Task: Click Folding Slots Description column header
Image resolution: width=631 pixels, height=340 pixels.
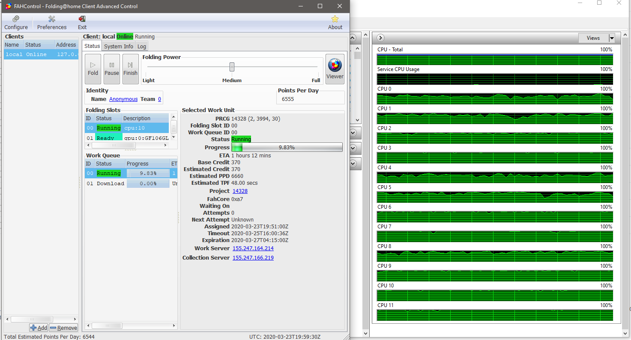Action: coord(146,118)
